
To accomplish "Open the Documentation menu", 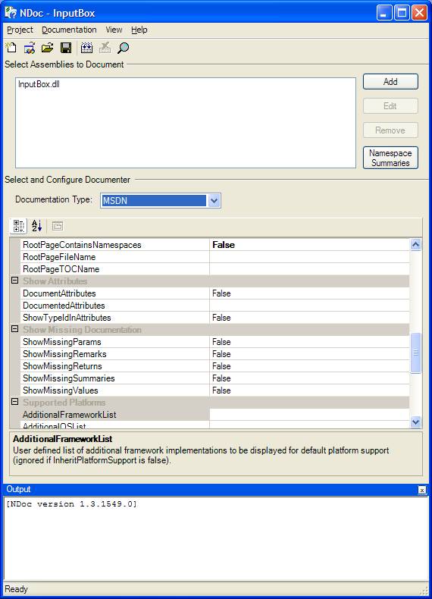I will [x=69, y=30].
